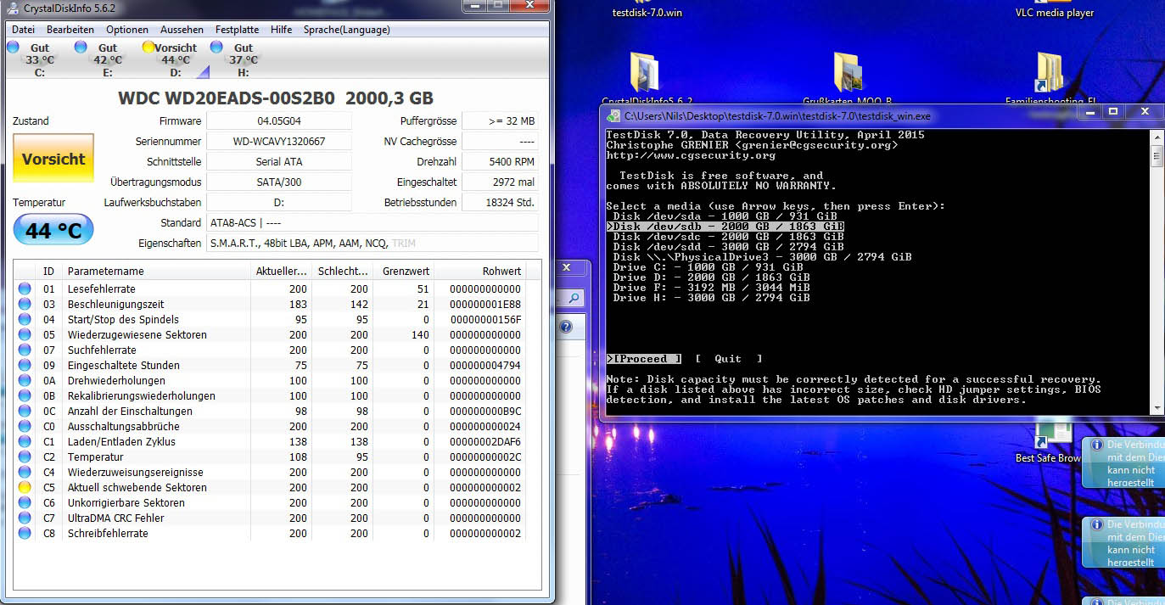Click Disk /dev/sda - 1000 GB line
This screenshot has width=1165, height=605.
coord(725,216)
